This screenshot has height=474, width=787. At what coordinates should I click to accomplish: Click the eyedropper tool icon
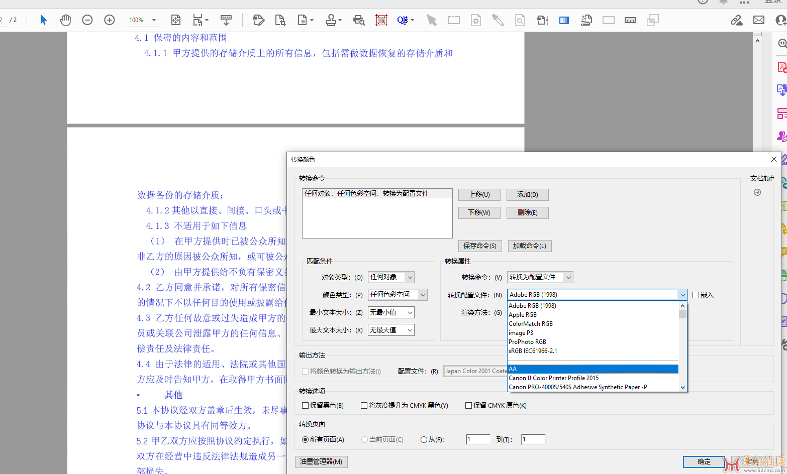pos(498,20)
